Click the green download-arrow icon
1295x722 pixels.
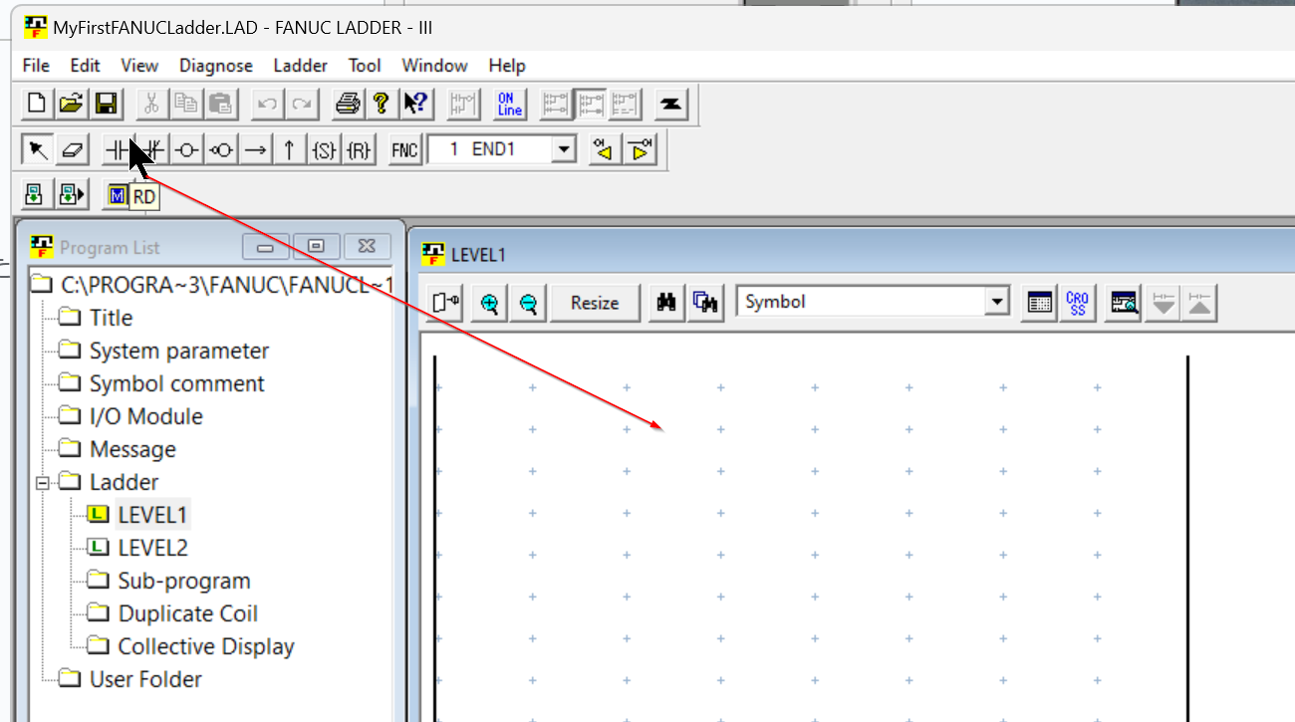tap(37, 193)
